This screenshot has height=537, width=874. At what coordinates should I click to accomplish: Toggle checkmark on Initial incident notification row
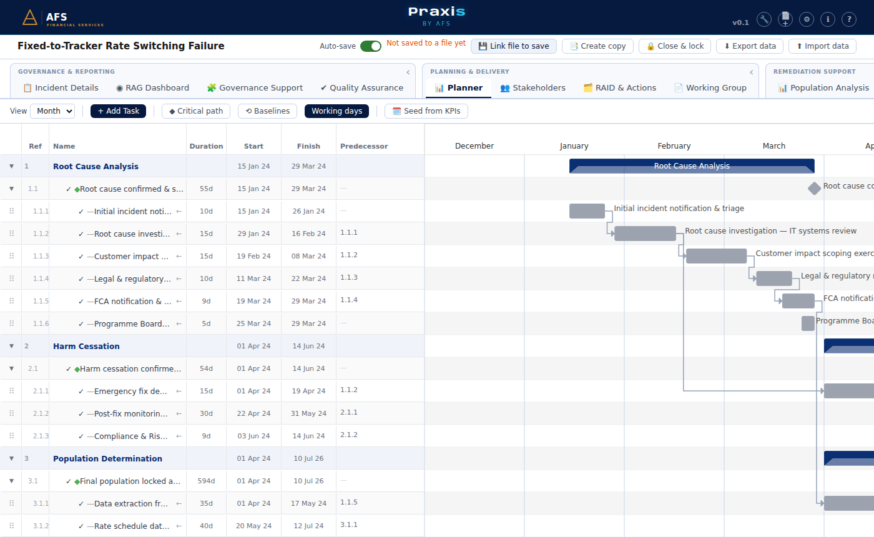point(81,211)
